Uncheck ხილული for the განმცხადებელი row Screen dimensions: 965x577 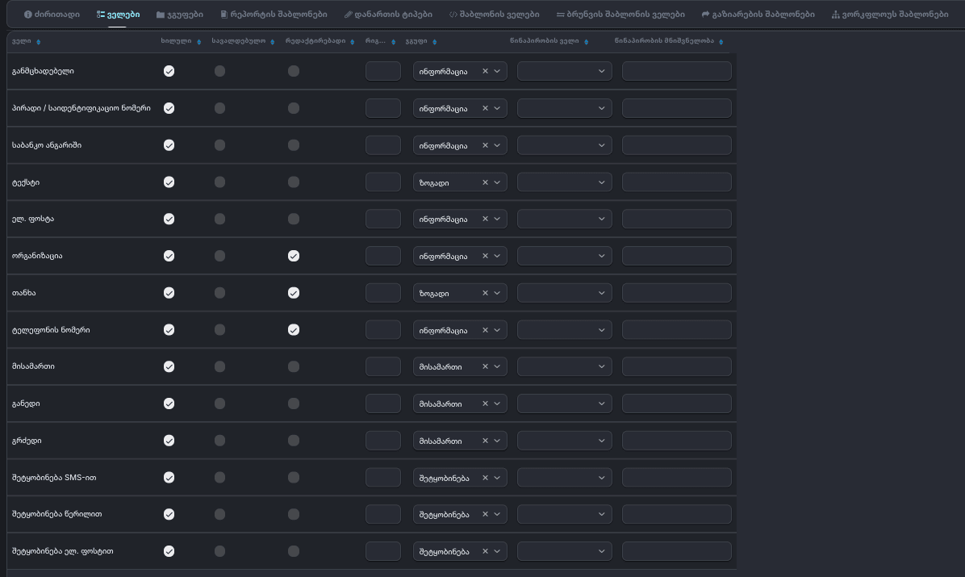pos(169,72)
